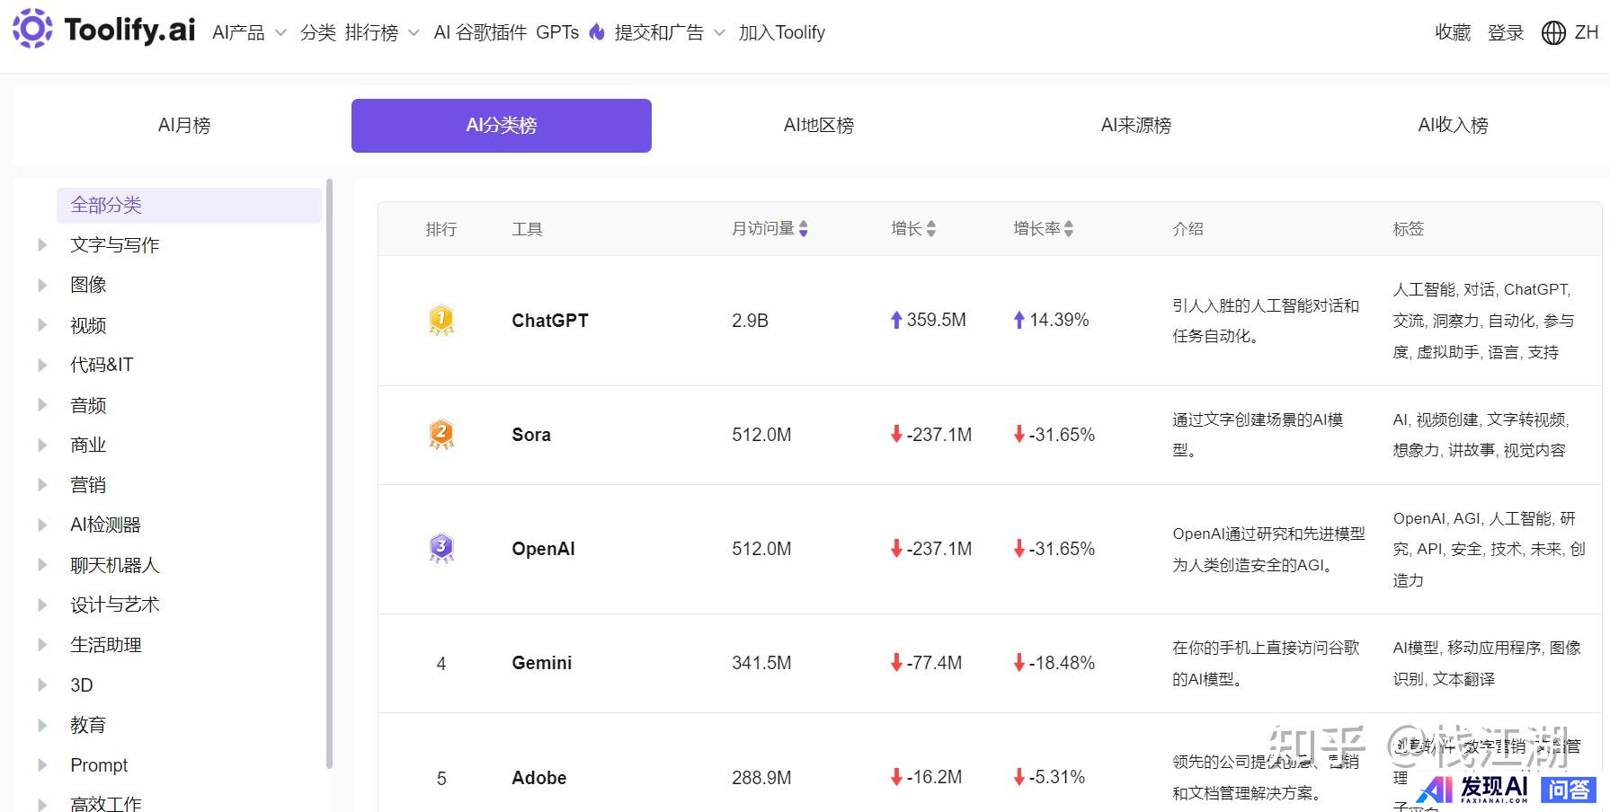The height and width of the screenshot is (812, 1610).
Task: Expand the 营销 category arrow
Action: point(41,485)
